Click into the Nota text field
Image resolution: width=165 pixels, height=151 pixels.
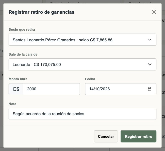(x=82, y=114)
